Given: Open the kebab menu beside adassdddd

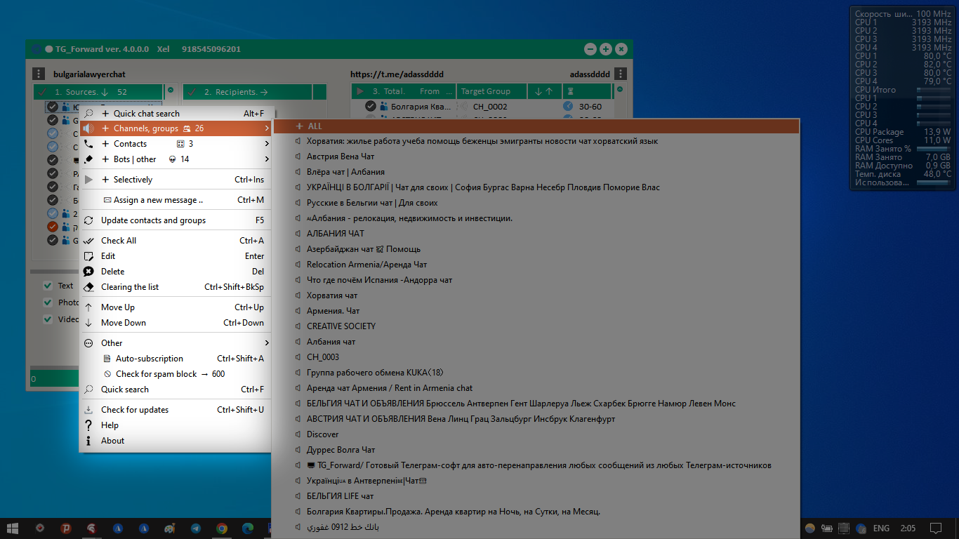Looking at the screenshot, I should pyautogui.click(x=621, y=73).
